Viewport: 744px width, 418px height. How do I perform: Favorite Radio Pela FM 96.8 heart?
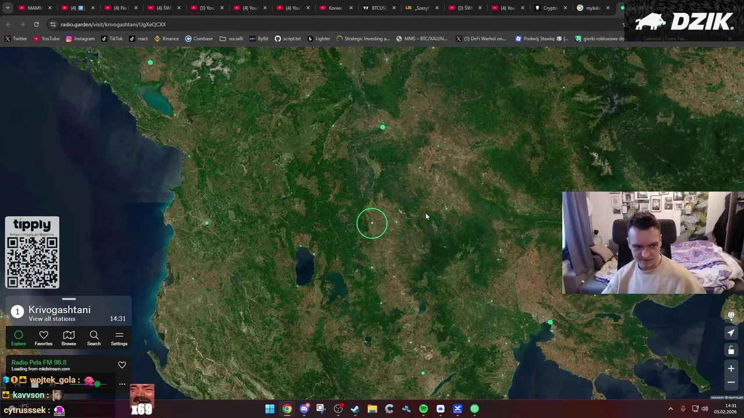point(122,365)
